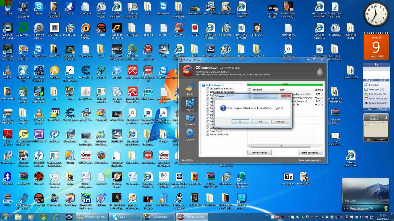Viewport: 394px width, 221px height.
Task: Select the CyberLink Media Suite desktop icon
Action: (39, 95)
